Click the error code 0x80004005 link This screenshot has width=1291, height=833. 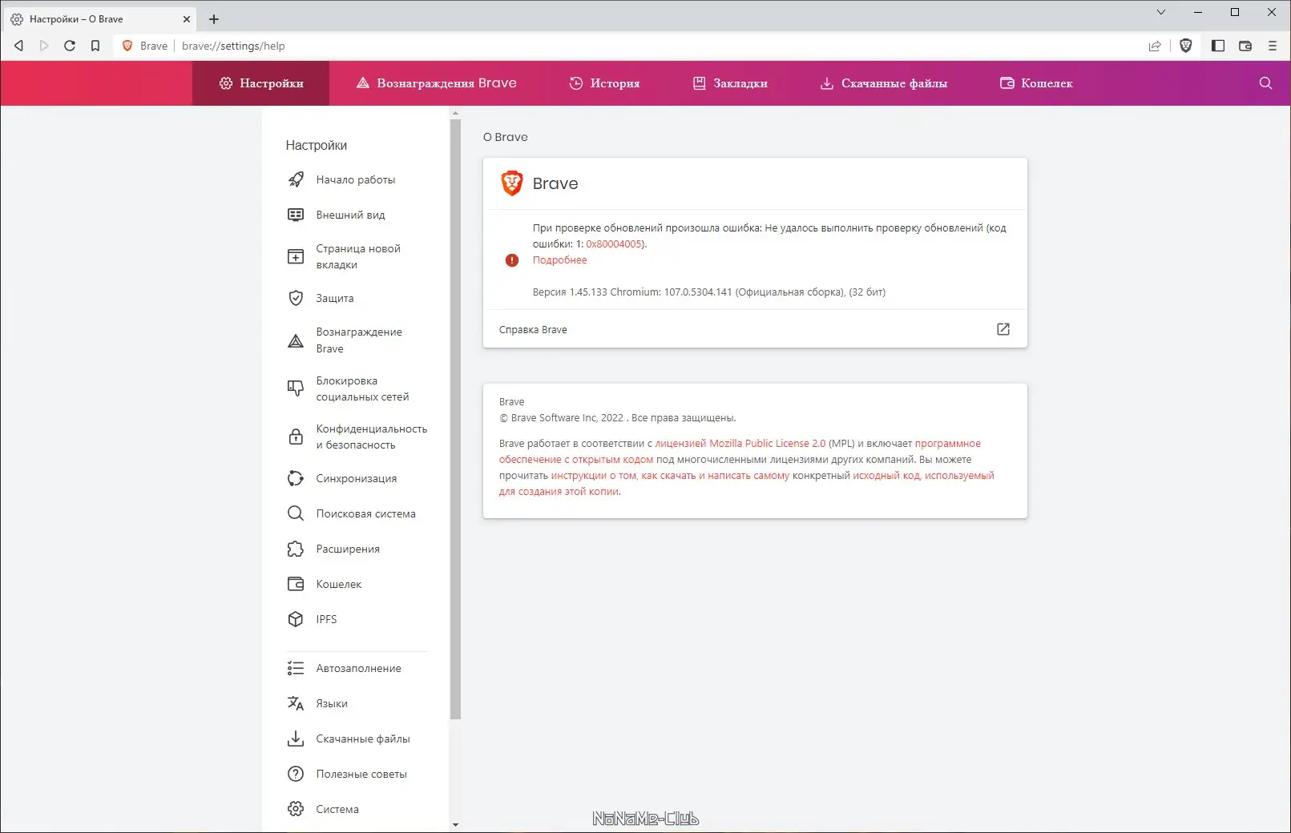click(x=614, y=244)
